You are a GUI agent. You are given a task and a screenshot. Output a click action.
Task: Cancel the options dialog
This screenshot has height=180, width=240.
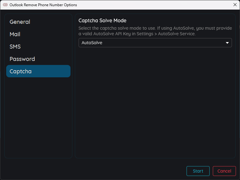224,171
